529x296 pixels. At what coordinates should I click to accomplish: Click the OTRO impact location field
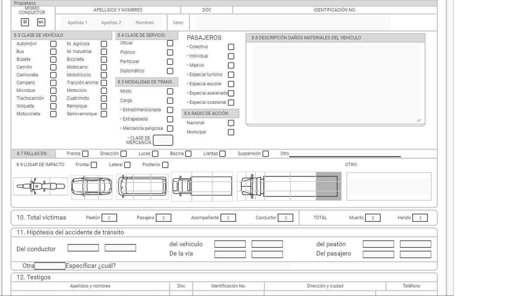[389, 186]
